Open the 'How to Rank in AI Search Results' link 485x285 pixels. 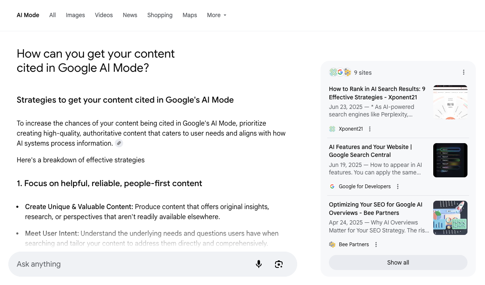pos(377,93)
